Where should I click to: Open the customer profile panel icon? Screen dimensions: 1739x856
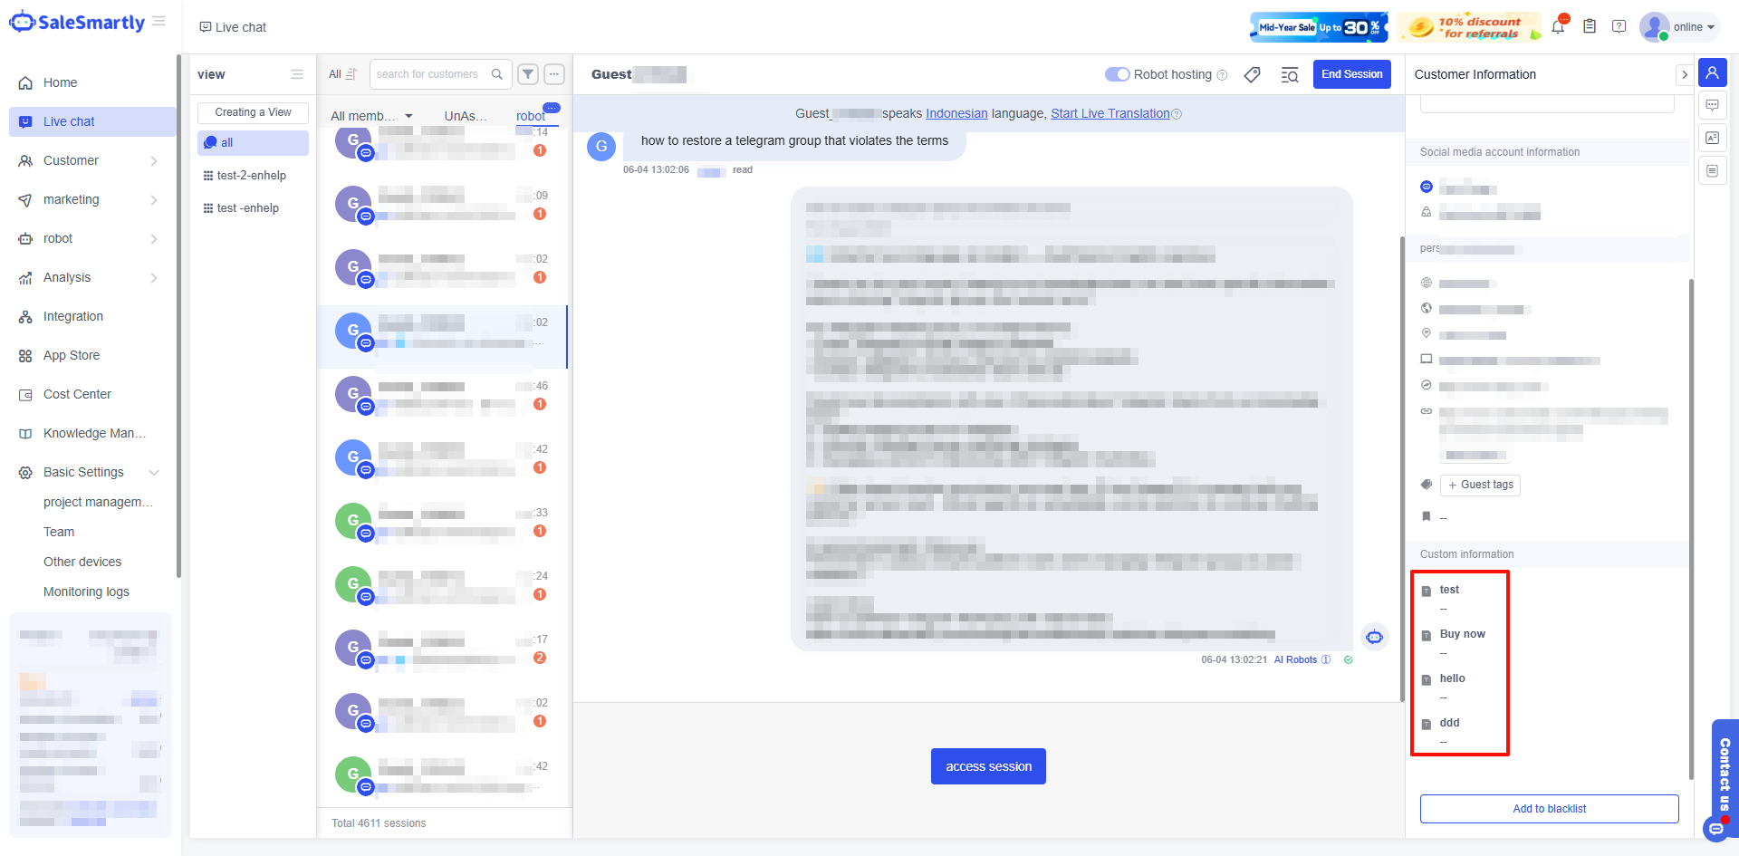1713,72
